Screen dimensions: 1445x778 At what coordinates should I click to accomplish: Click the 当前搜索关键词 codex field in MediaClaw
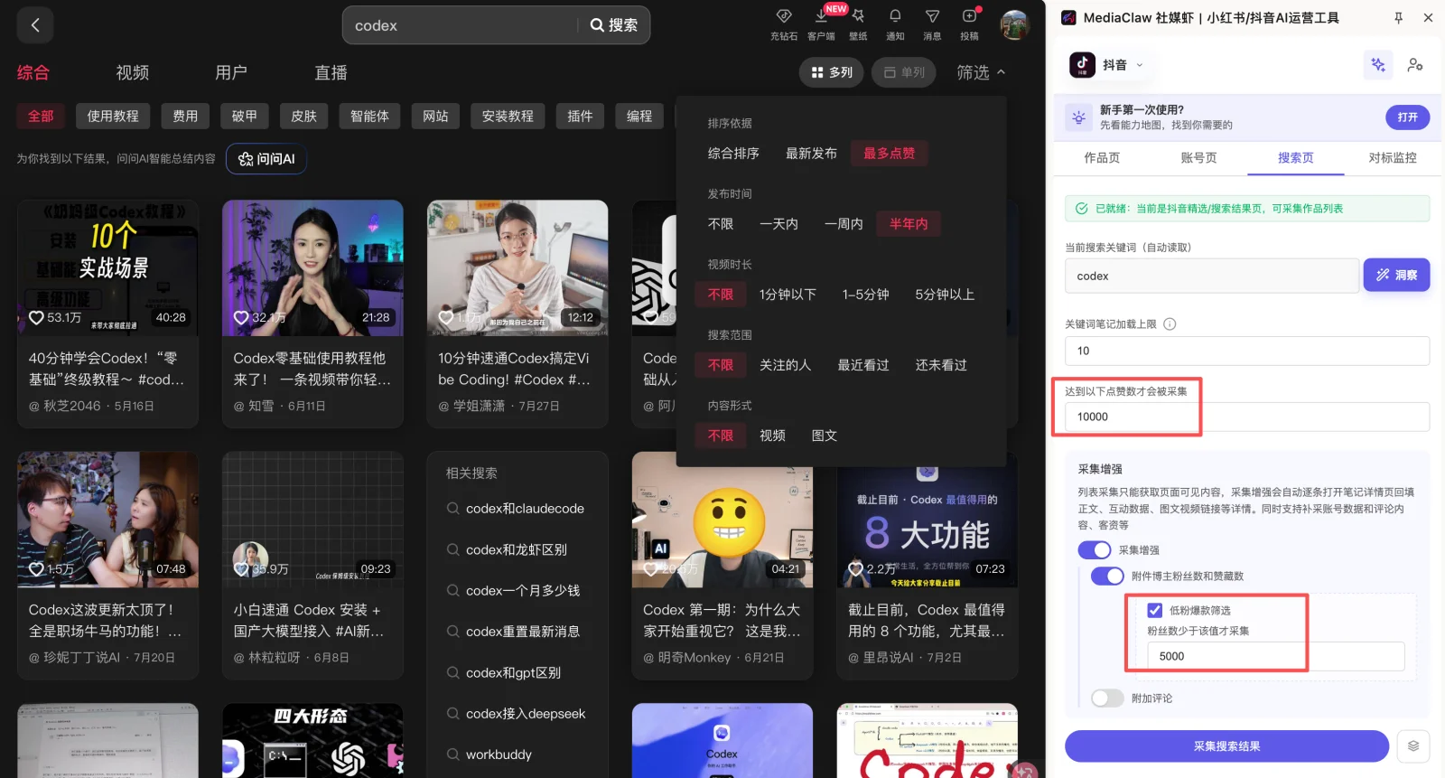(x=1212, y=276)
